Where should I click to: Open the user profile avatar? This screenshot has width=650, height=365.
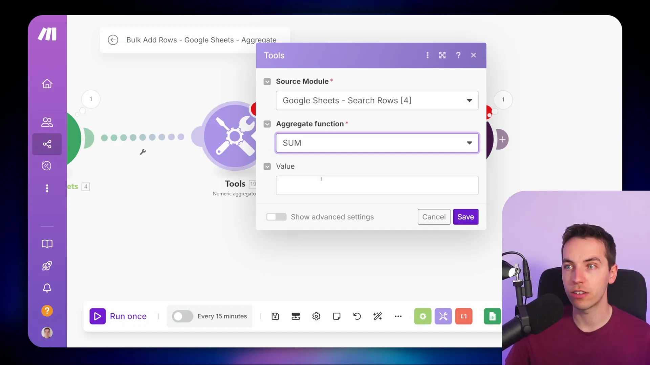(47, 333)
